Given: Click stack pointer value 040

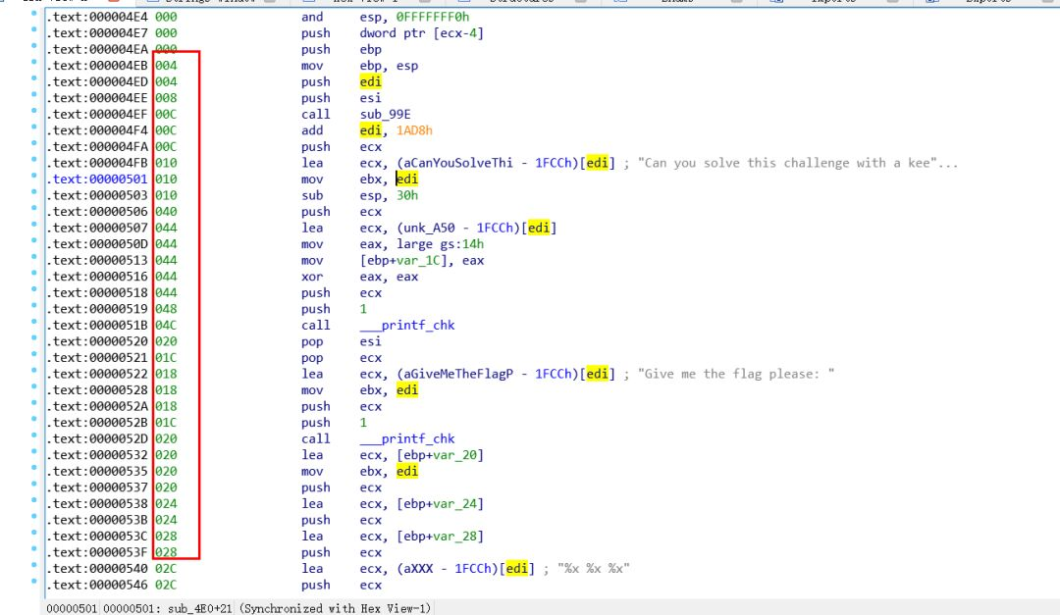Looking at the screenshot, I should pyautogui.click(x=166, y=212).
